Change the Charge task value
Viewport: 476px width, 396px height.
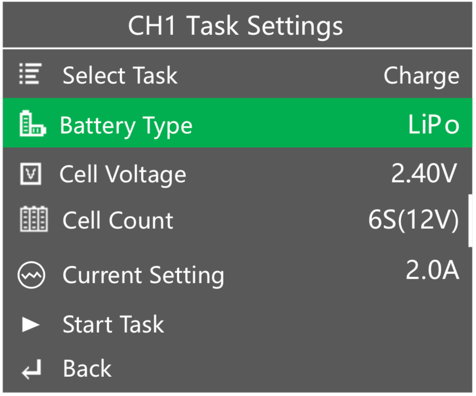pyautogui.click(x=421, y=76)
